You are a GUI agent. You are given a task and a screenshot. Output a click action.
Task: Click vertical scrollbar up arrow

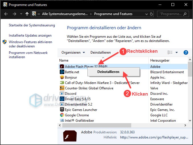tap(190, 60)
